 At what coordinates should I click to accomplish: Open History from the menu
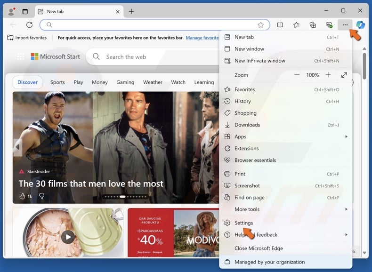(286, 101)
